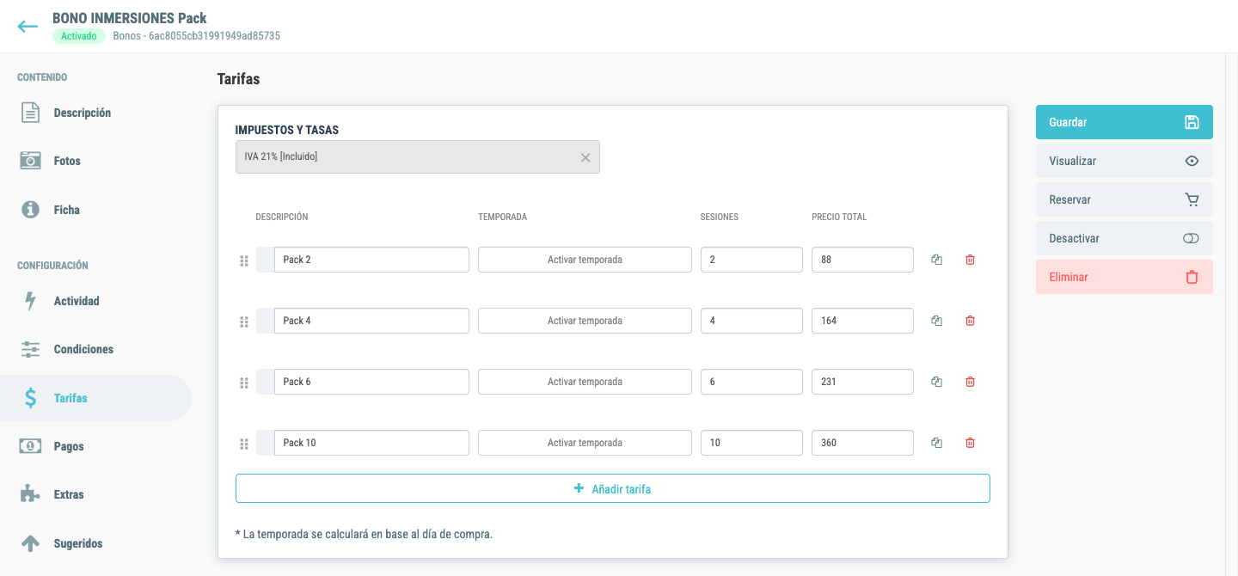Activate season for Pack 2

pyautogui.click(x=585, y=260)
